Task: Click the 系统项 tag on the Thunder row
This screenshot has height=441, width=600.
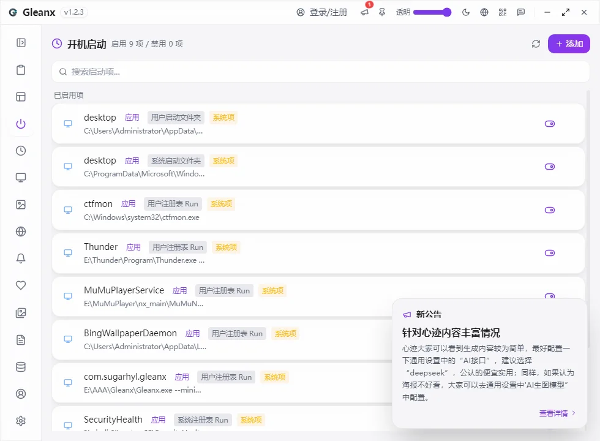Action: point(226,247)
